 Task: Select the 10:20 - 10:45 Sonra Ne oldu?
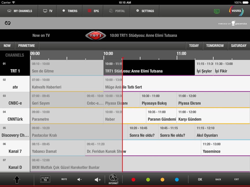143,132
